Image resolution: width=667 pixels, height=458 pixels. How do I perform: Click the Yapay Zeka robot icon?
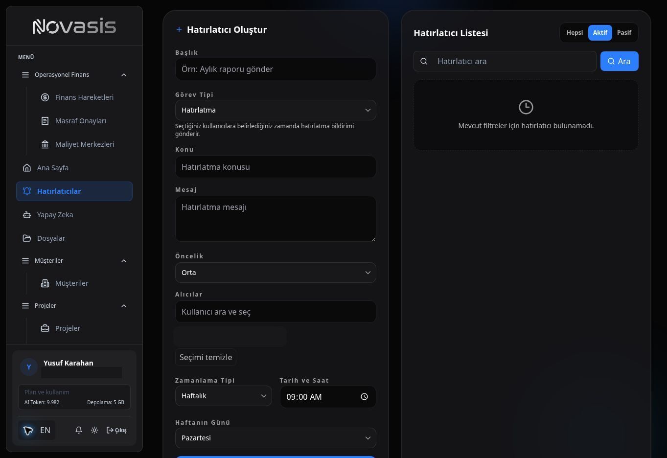27,215
